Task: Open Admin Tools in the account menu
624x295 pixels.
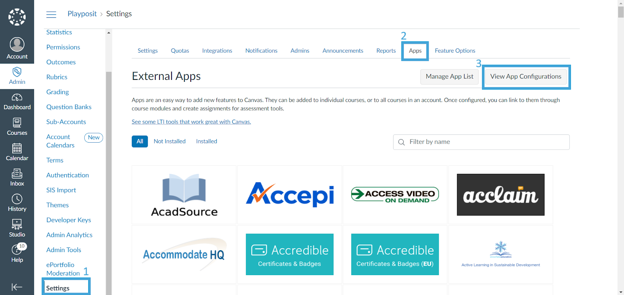Action: point(64,250)
